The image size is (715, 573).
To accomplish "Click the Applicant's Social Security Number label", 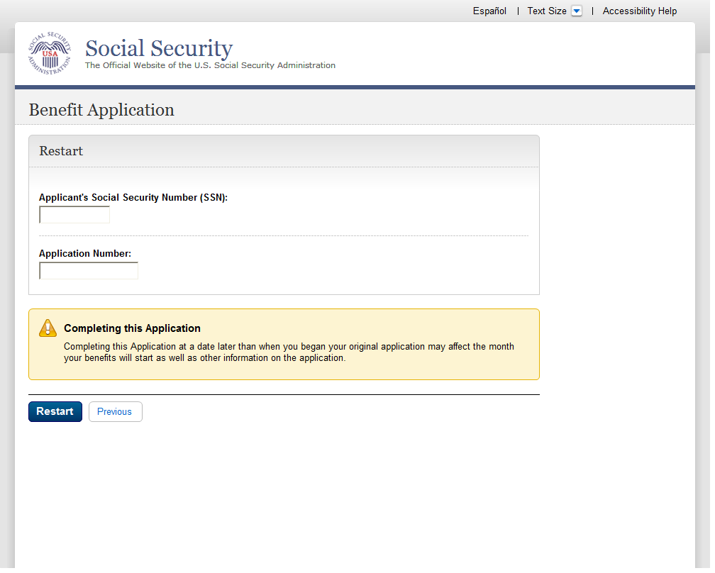I will 133,198.
